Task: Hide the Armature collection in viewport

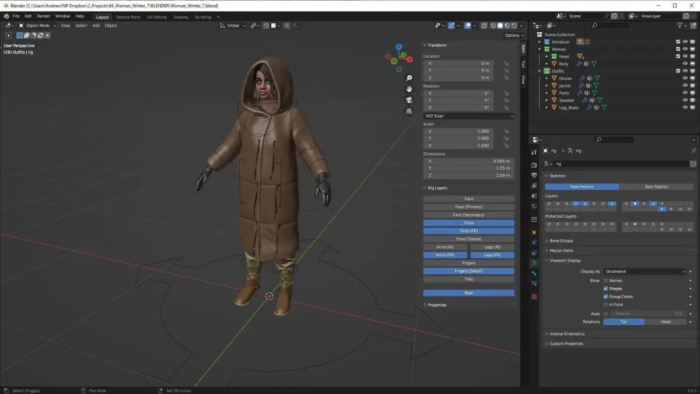Action: coord(685,42)
